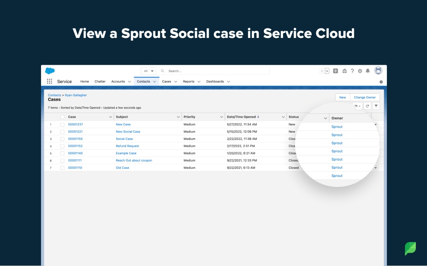Open case number 00001237

click(76, 124)
